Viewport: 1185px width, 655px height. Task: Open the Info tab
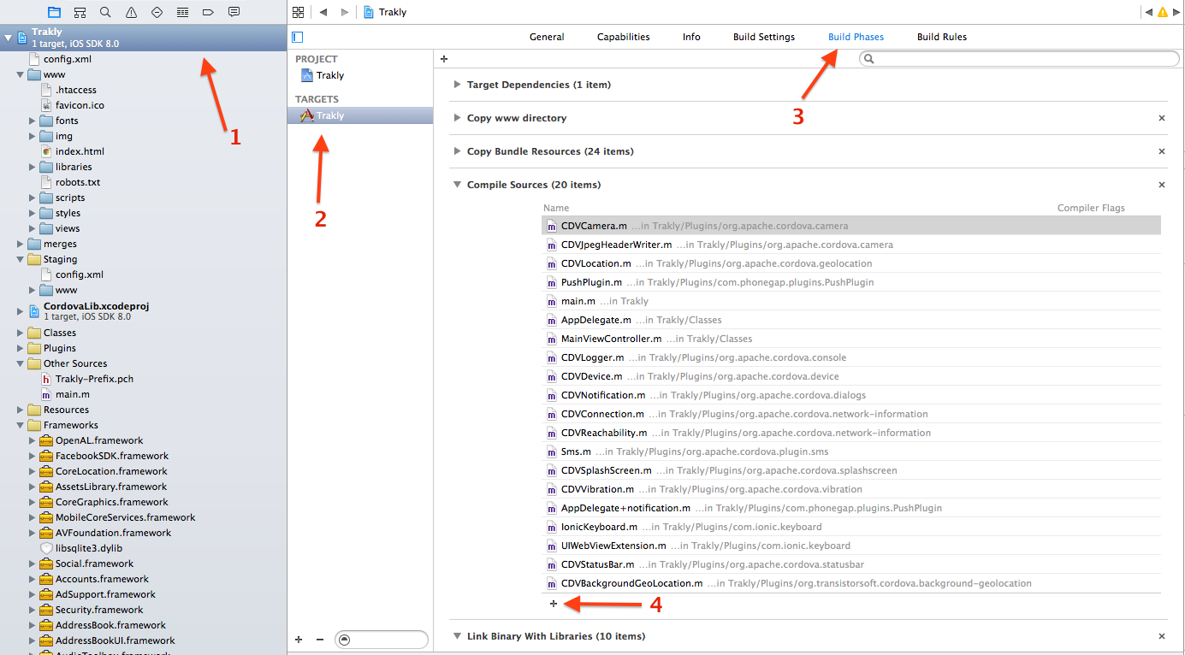tap(691, 37)
